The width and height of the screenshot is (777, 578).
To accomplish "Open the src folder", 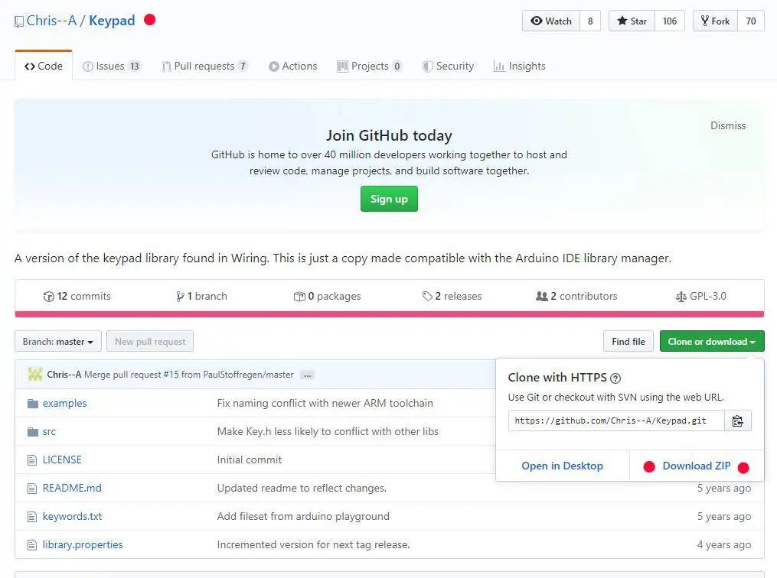I will click(x=49, y=431).
